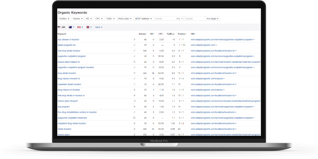This screenshot has width=318, height=159.
Task: Click SERP features badge for 'sop classes in houston'
Action: pyautogui.click(x=134, y=39)
